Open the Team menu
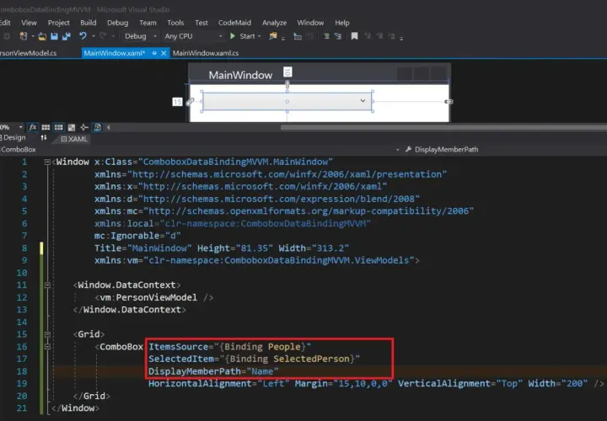 point(148,23)
